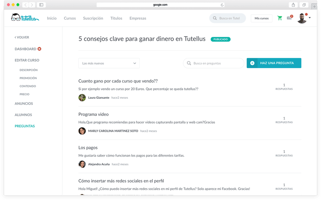Open a new browser tab

coord(314,6)
